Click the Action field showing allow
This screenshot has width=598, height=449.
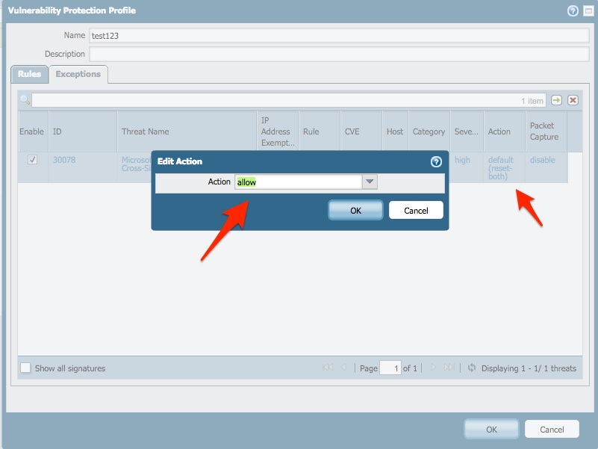click(298, 182)
